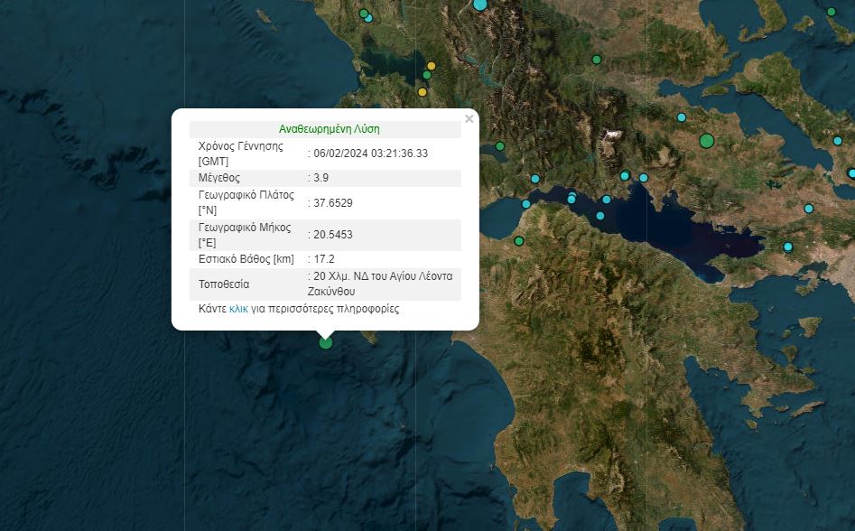Viewport: 855px width, 531px height.
Task: Click the 'Αναθεωρημένη Λύση' popup header
Action: click(329, 129)
